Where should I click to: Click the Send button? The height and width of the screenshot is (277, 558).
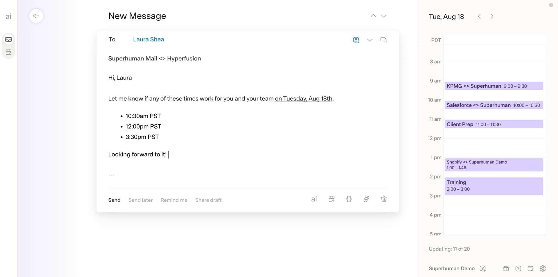(114, 200)
